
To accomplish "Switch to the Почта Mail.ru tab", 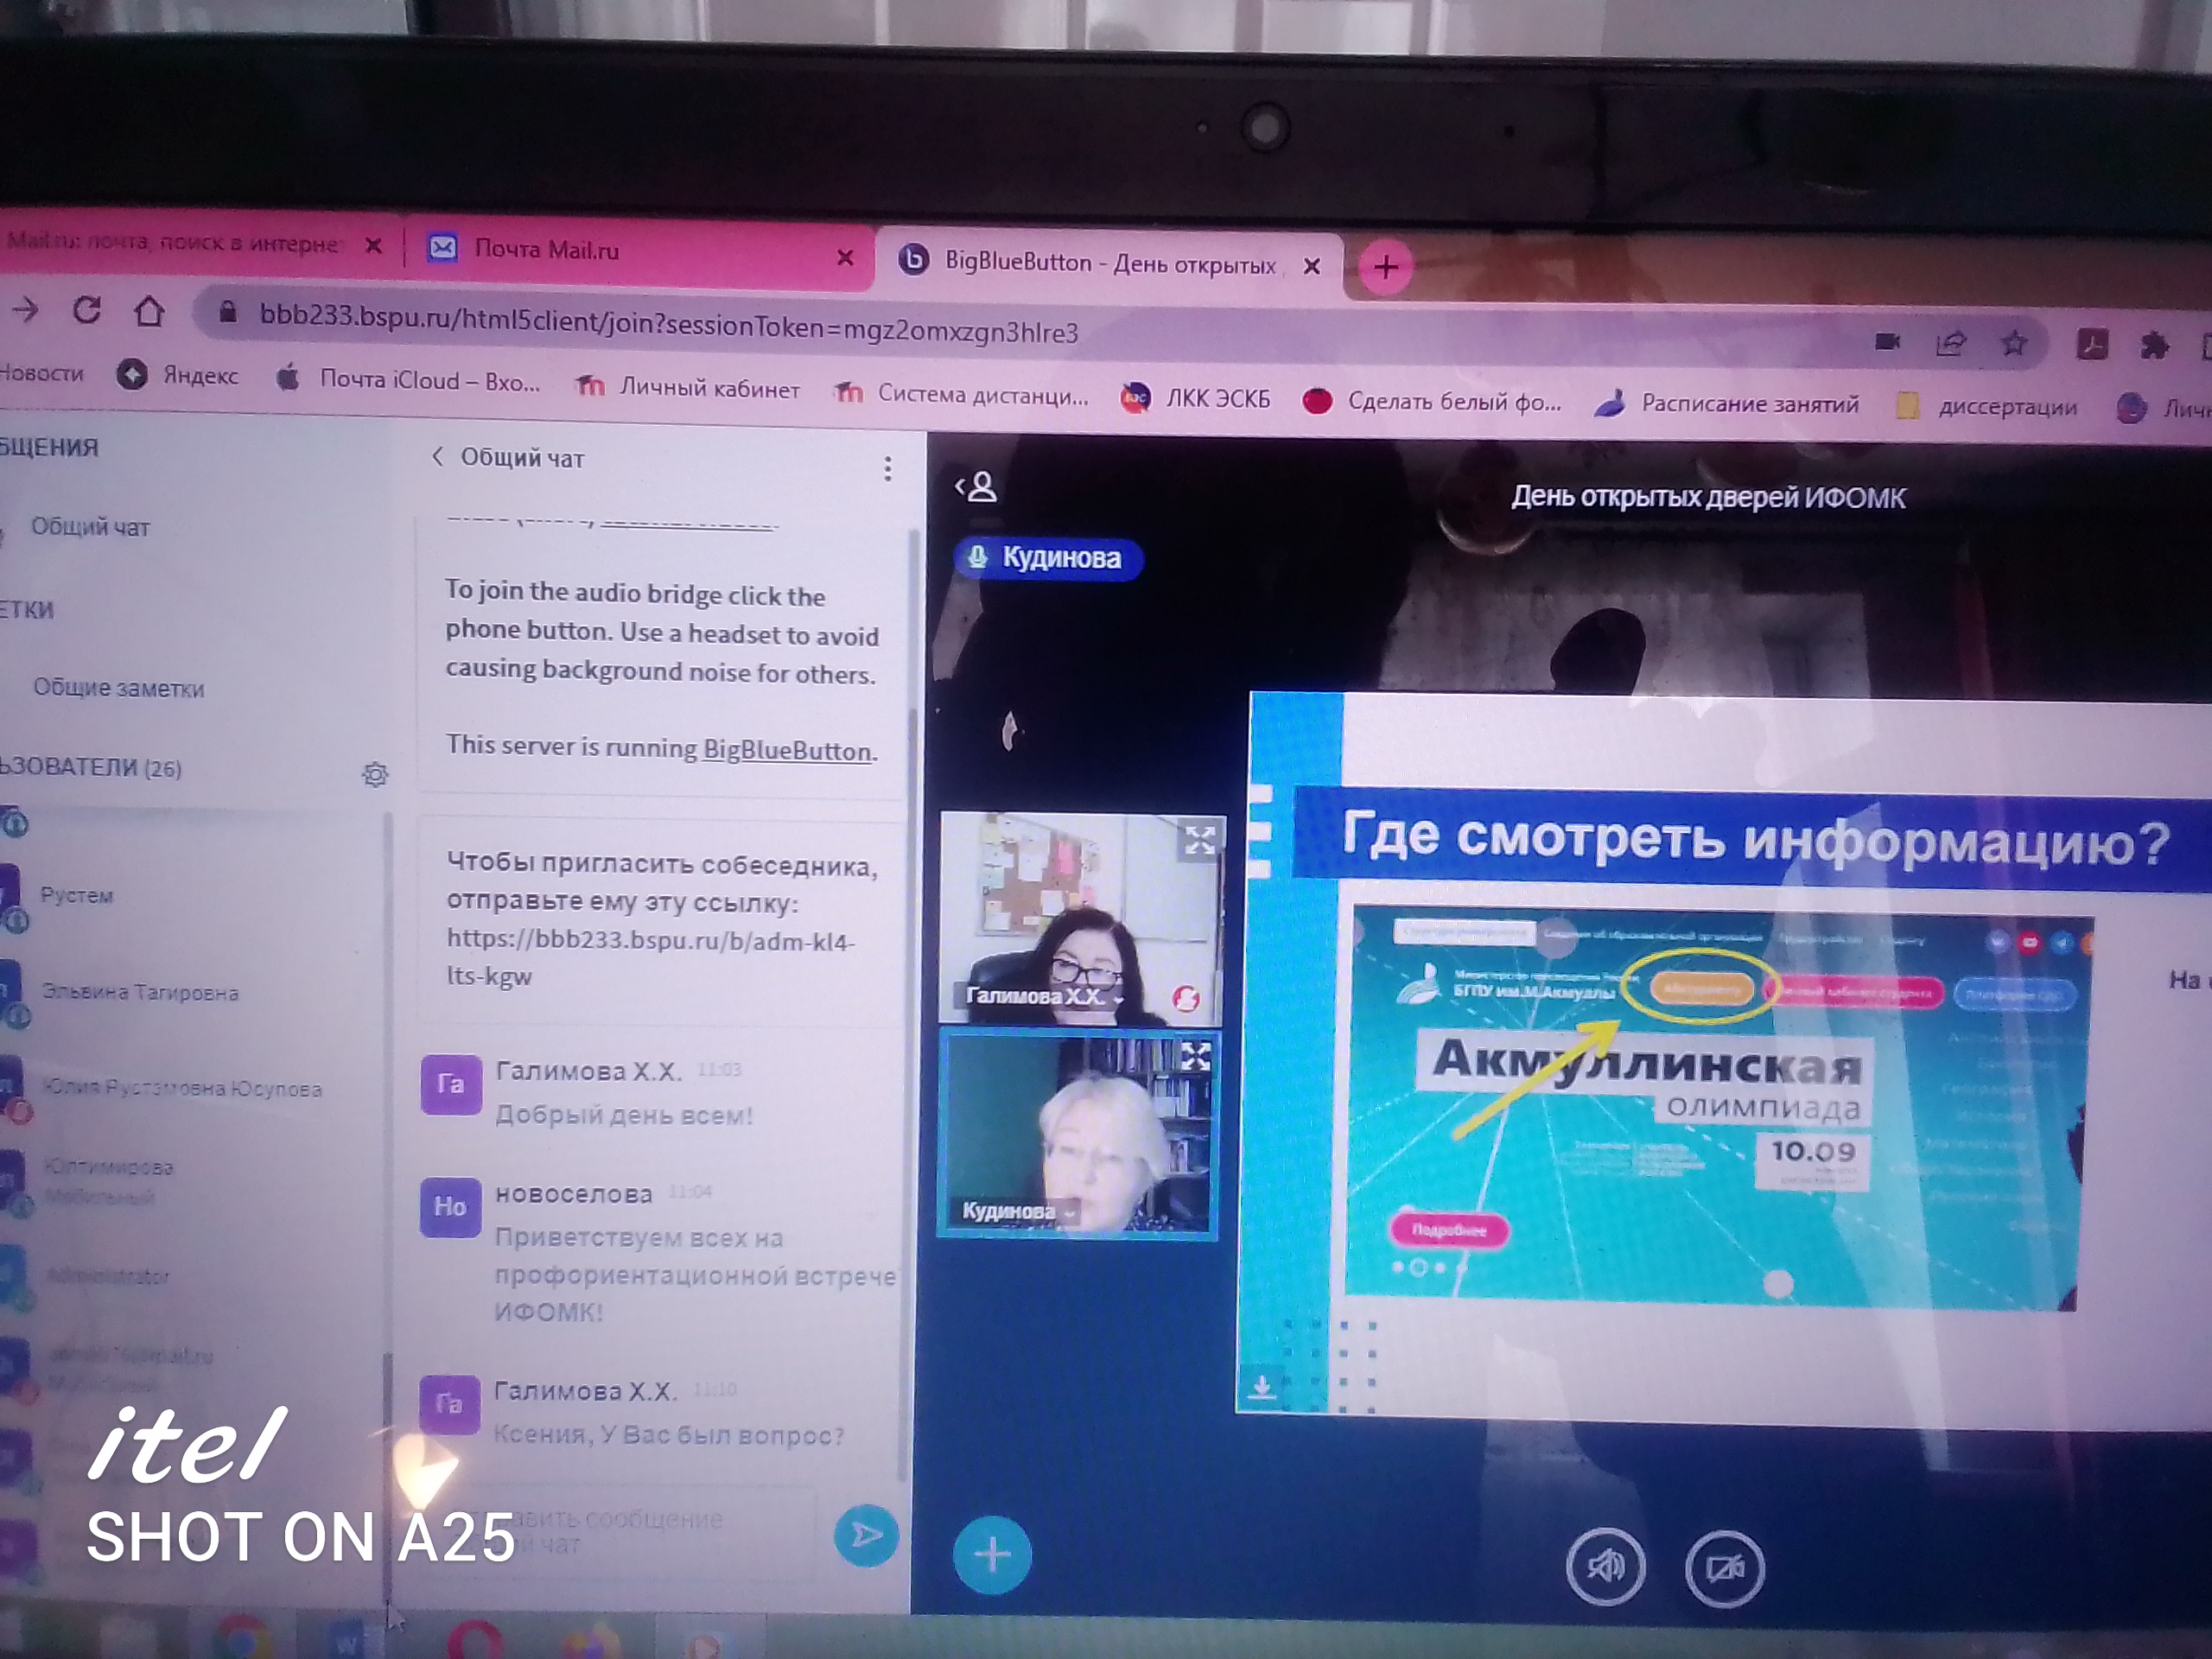I will [x=547, y=249].
